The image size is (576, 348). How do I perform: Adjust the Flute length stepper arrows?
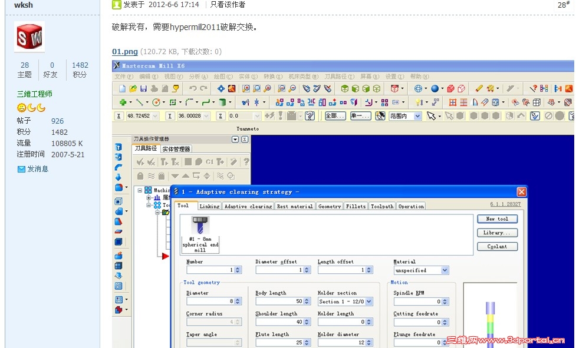pyautogui.click(x=307, y=343)
